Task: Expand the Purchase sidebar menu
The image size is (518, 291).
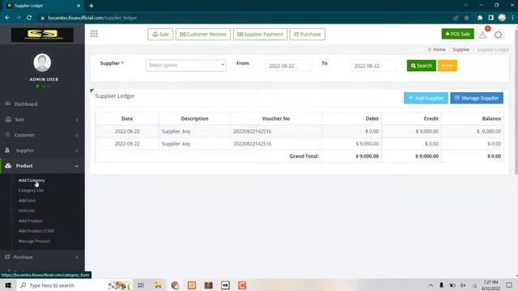Action: pyautogui.click(x=77, y=257)
